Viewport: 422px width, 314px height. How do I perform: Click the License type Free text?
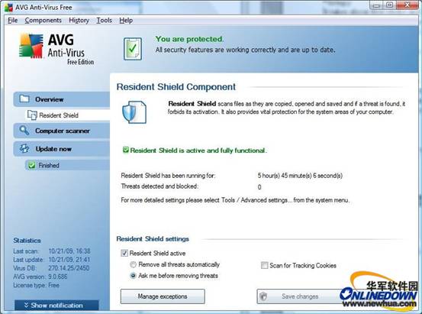(x=53, y=285)
